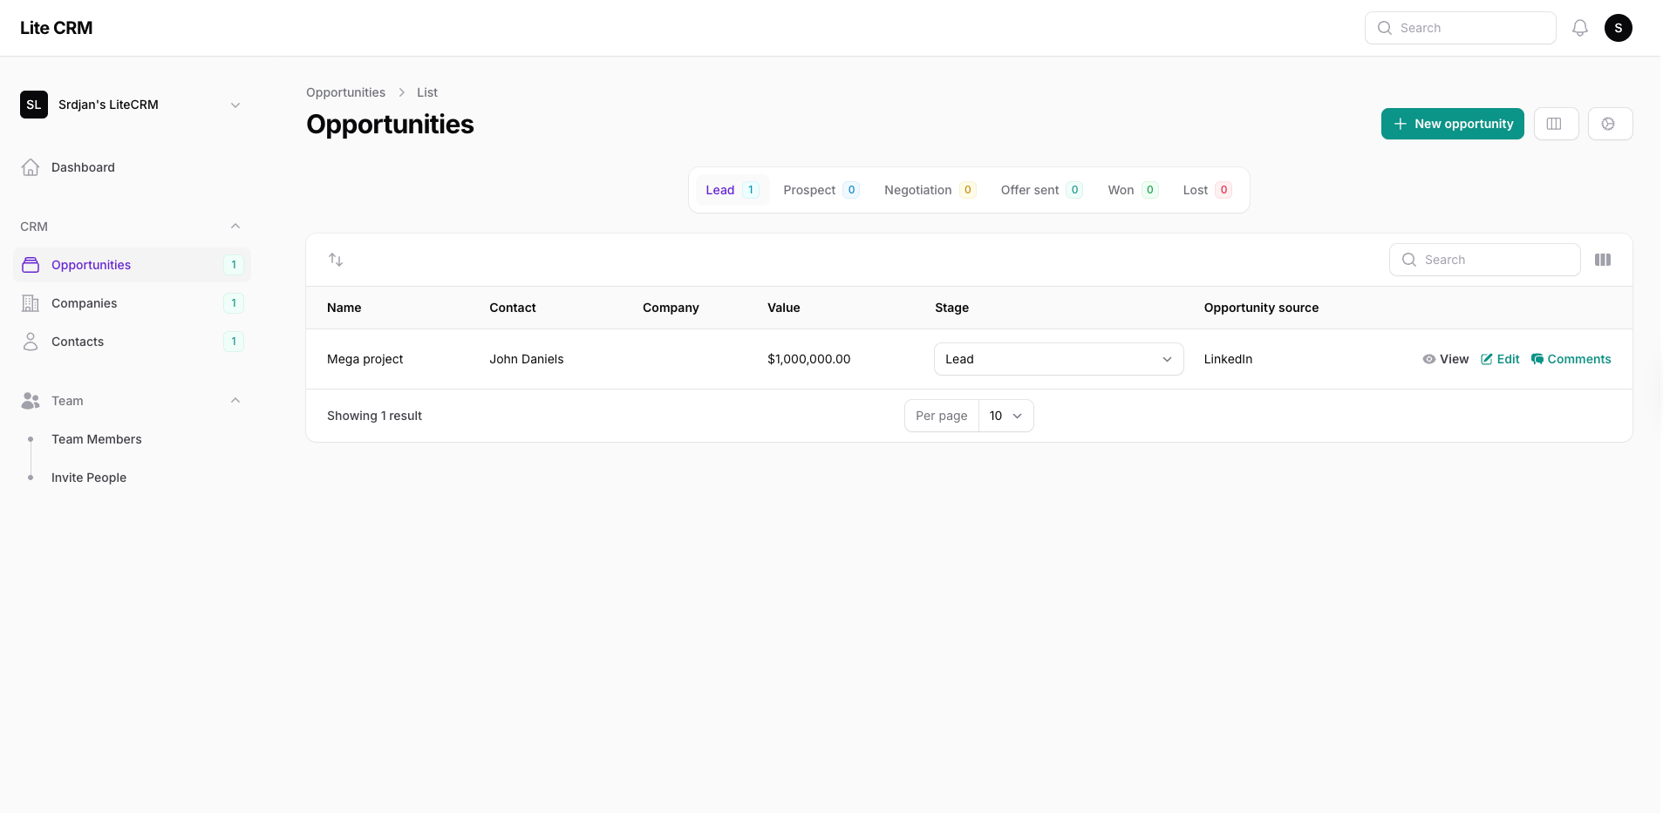Open the notifications bell

click(1580, 27)
